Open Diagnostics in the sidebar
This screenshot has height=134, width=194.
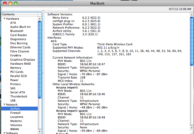(18, 39)
